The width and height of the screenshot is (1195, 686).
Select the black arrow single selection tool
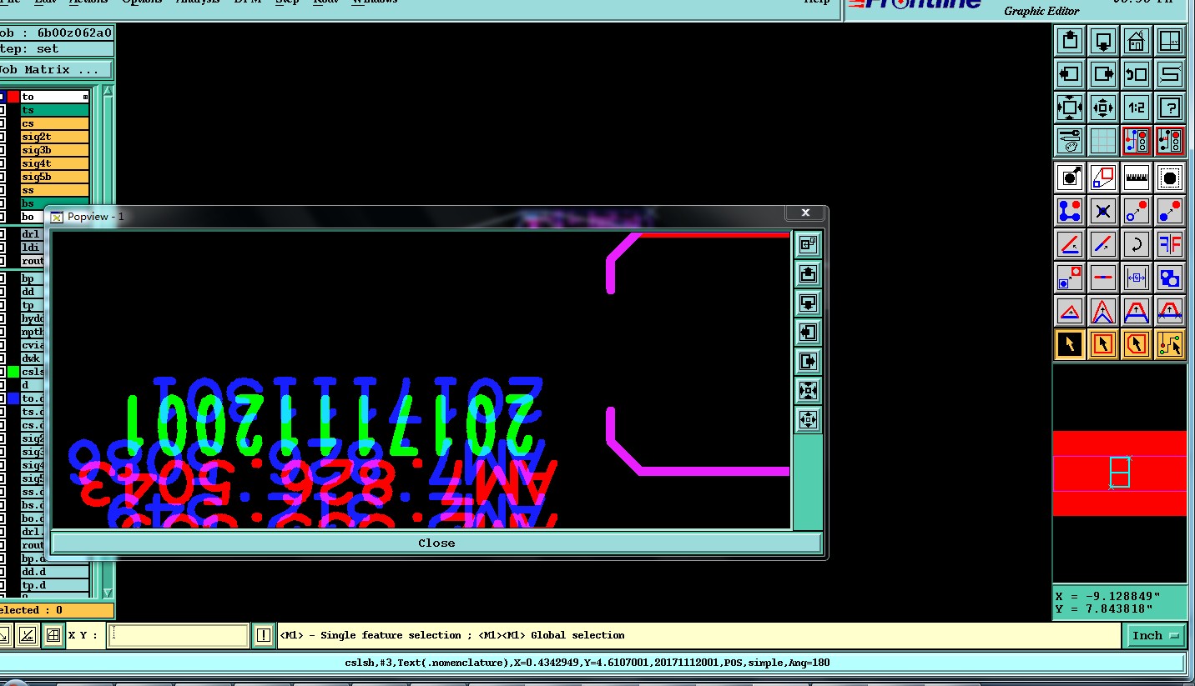click(1070, 343)
